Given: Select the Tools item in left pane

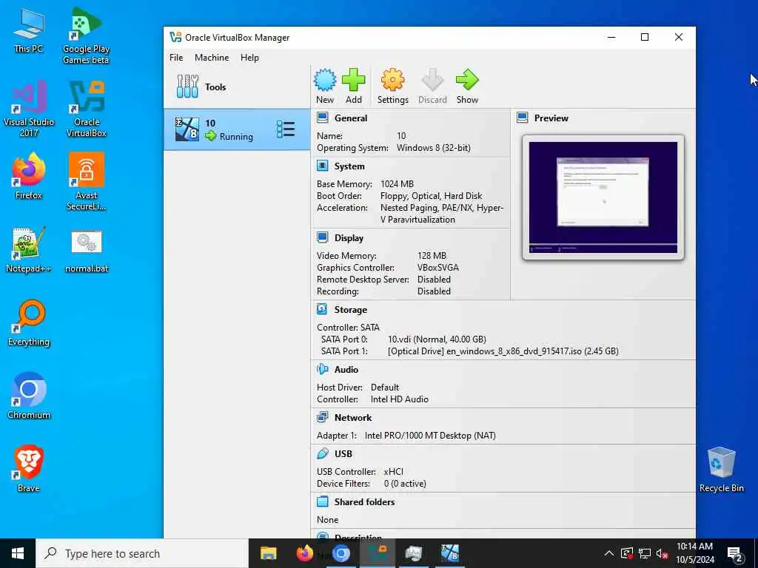Looking at the screenshot, I should point(237,87).
